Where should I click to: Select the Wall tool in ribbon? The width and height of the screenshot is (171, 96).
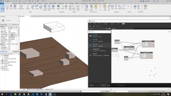click(x=7, y=7)
